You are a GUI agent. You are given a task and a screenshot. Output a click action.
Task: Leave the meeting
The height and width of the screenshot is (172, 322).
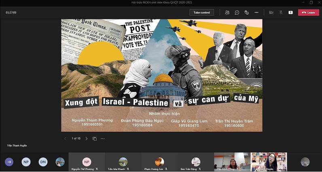[308, 12]
